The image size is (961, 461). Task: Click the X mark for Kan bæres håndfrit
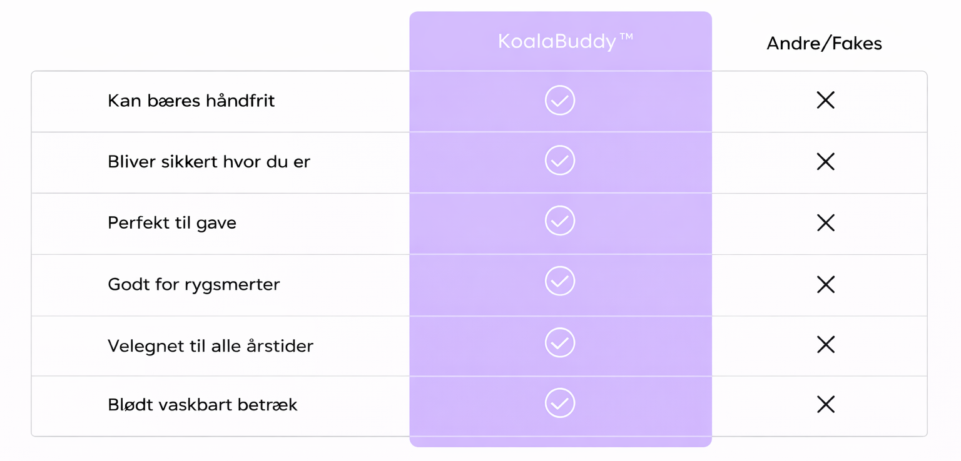point(826,100)
